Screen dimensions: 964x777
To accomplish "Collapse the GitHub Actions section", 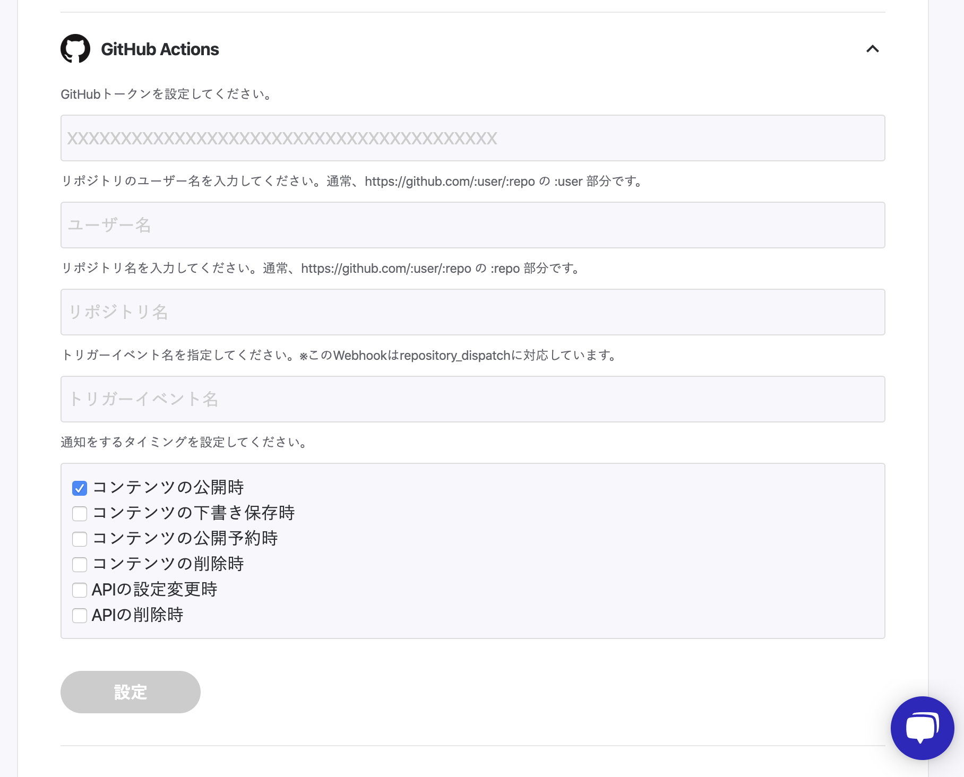I will pos(872,49).
